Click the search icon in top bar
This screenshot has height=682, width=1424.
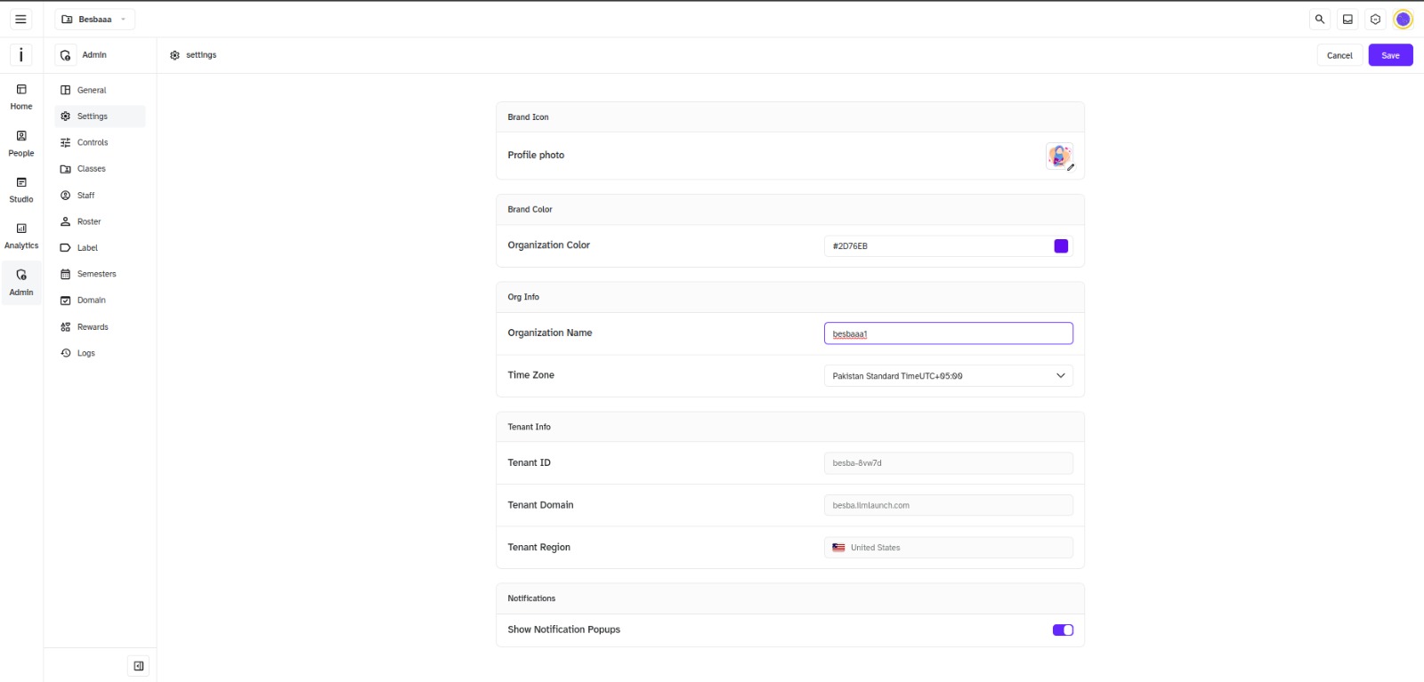coord(1320,19)
